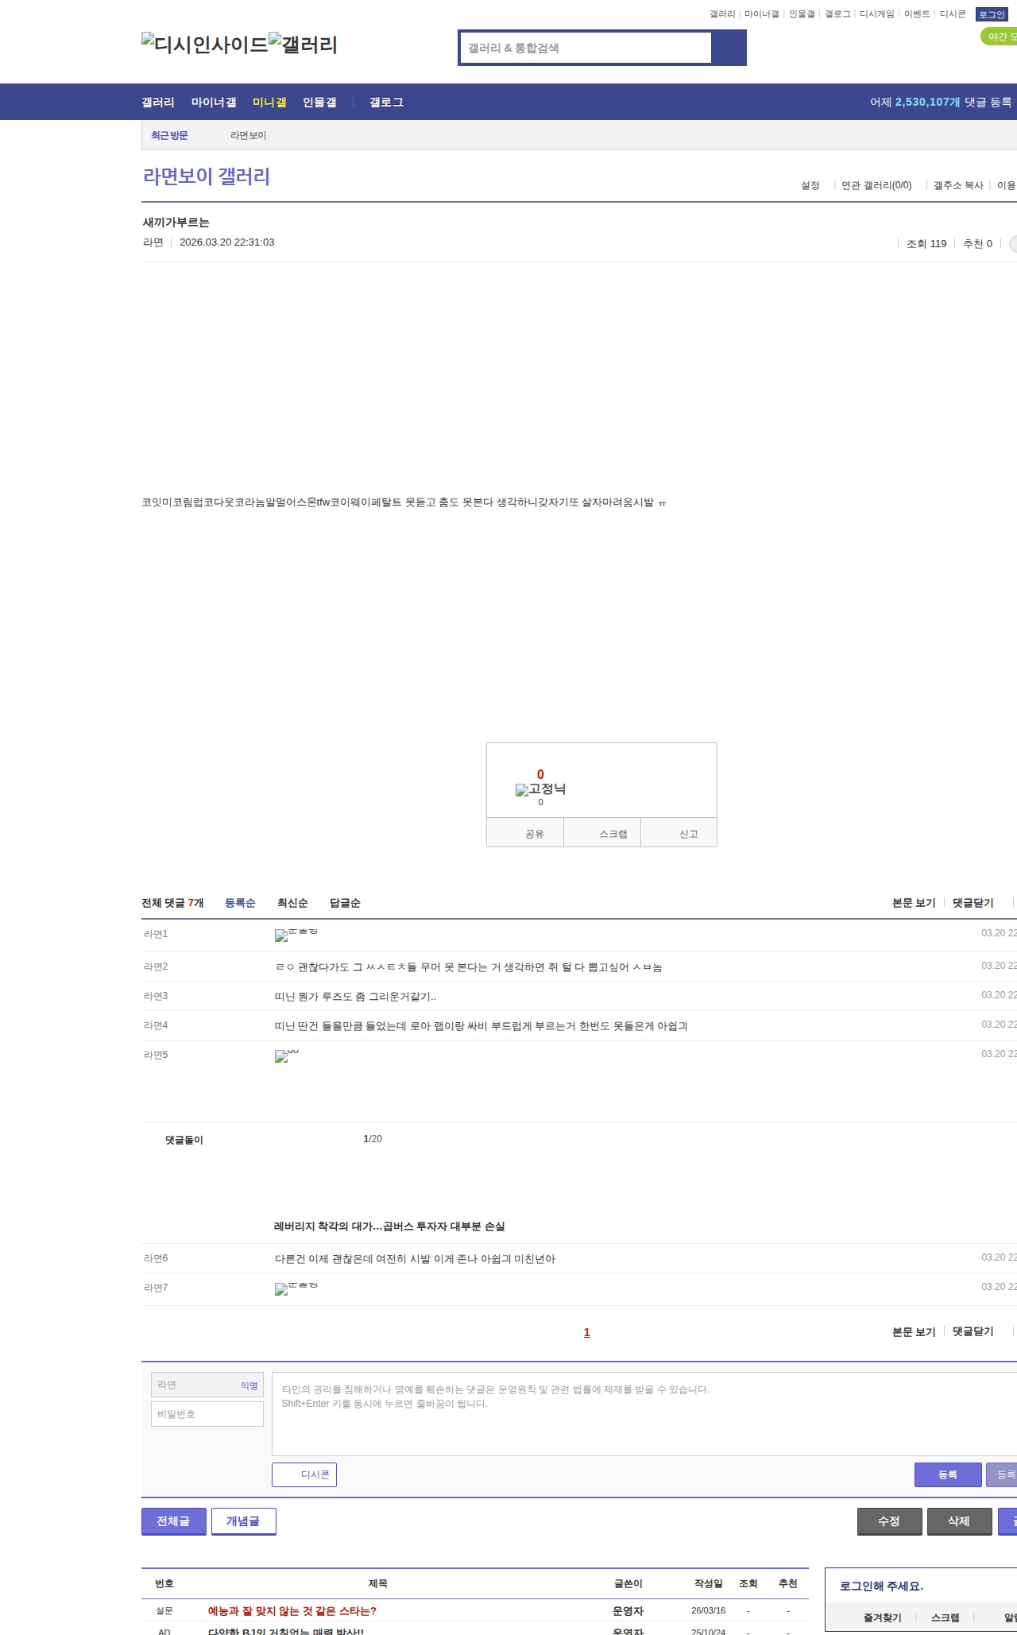Image resolution: width=1017 pixels, height=1635 pixels.
Task: Toggle the 야간 모드 night mode button
Action: coord(1000,37)
